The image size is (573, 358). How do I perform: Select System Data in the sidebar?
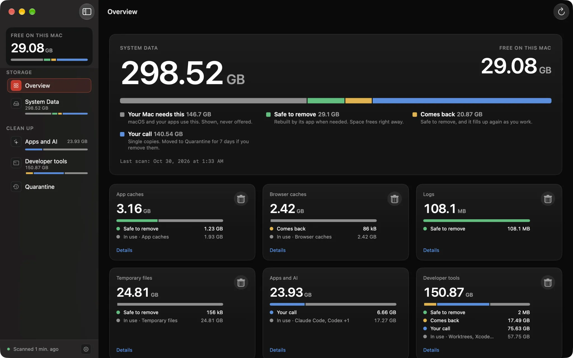pyautogui.click(x=49, y=106)
